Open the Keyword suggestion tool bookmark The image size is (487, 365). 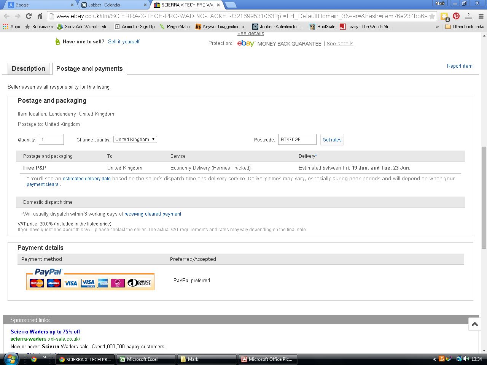click(221, 27)
